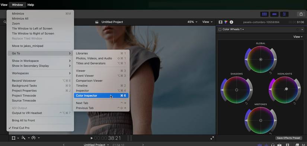
Task: Select Titles and Generators menu entry
Action: tap(101, 63)
